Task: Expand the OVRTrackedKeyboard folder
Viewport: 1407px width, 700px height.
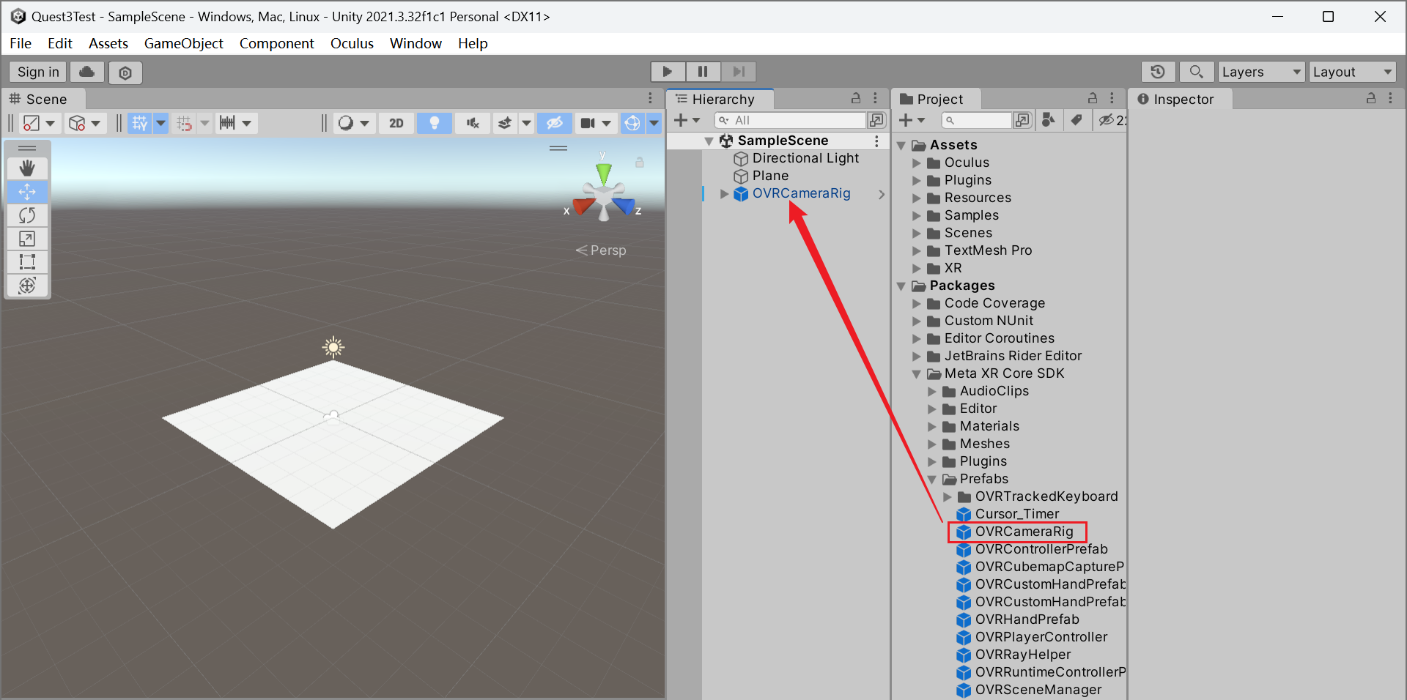Action: tap(948, 497)
